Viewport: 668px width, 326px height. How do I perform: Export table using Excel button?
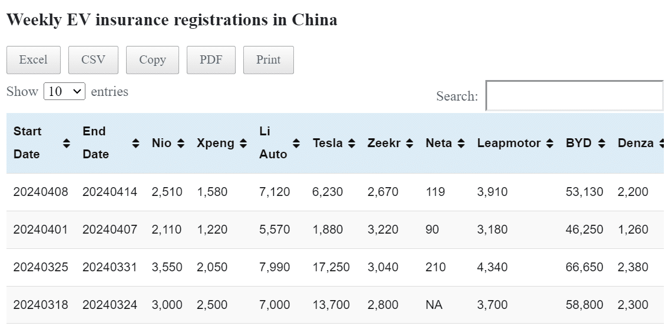click(x=33, y=60)
